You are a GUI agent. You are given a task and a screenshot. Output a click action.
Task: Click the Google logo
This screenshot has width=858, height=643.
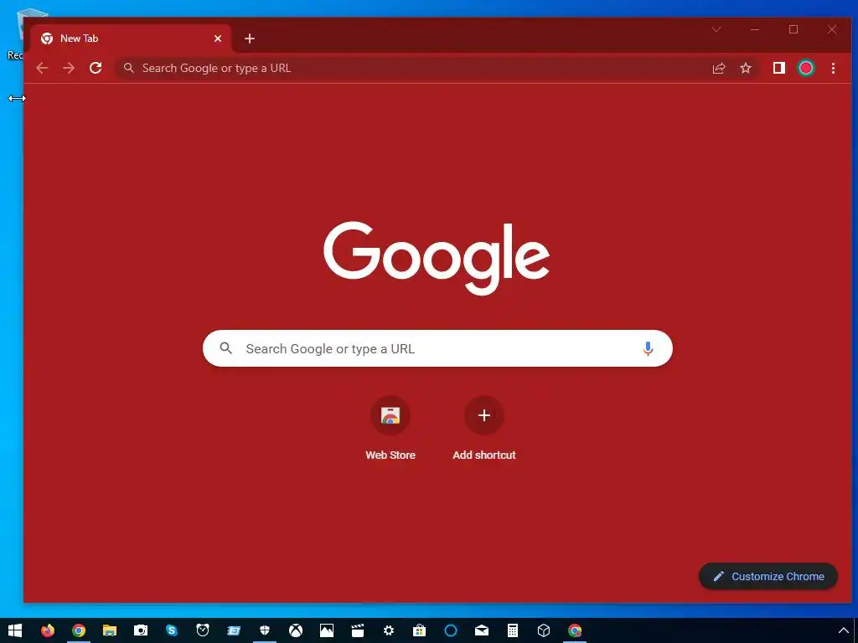coord(436,258)
